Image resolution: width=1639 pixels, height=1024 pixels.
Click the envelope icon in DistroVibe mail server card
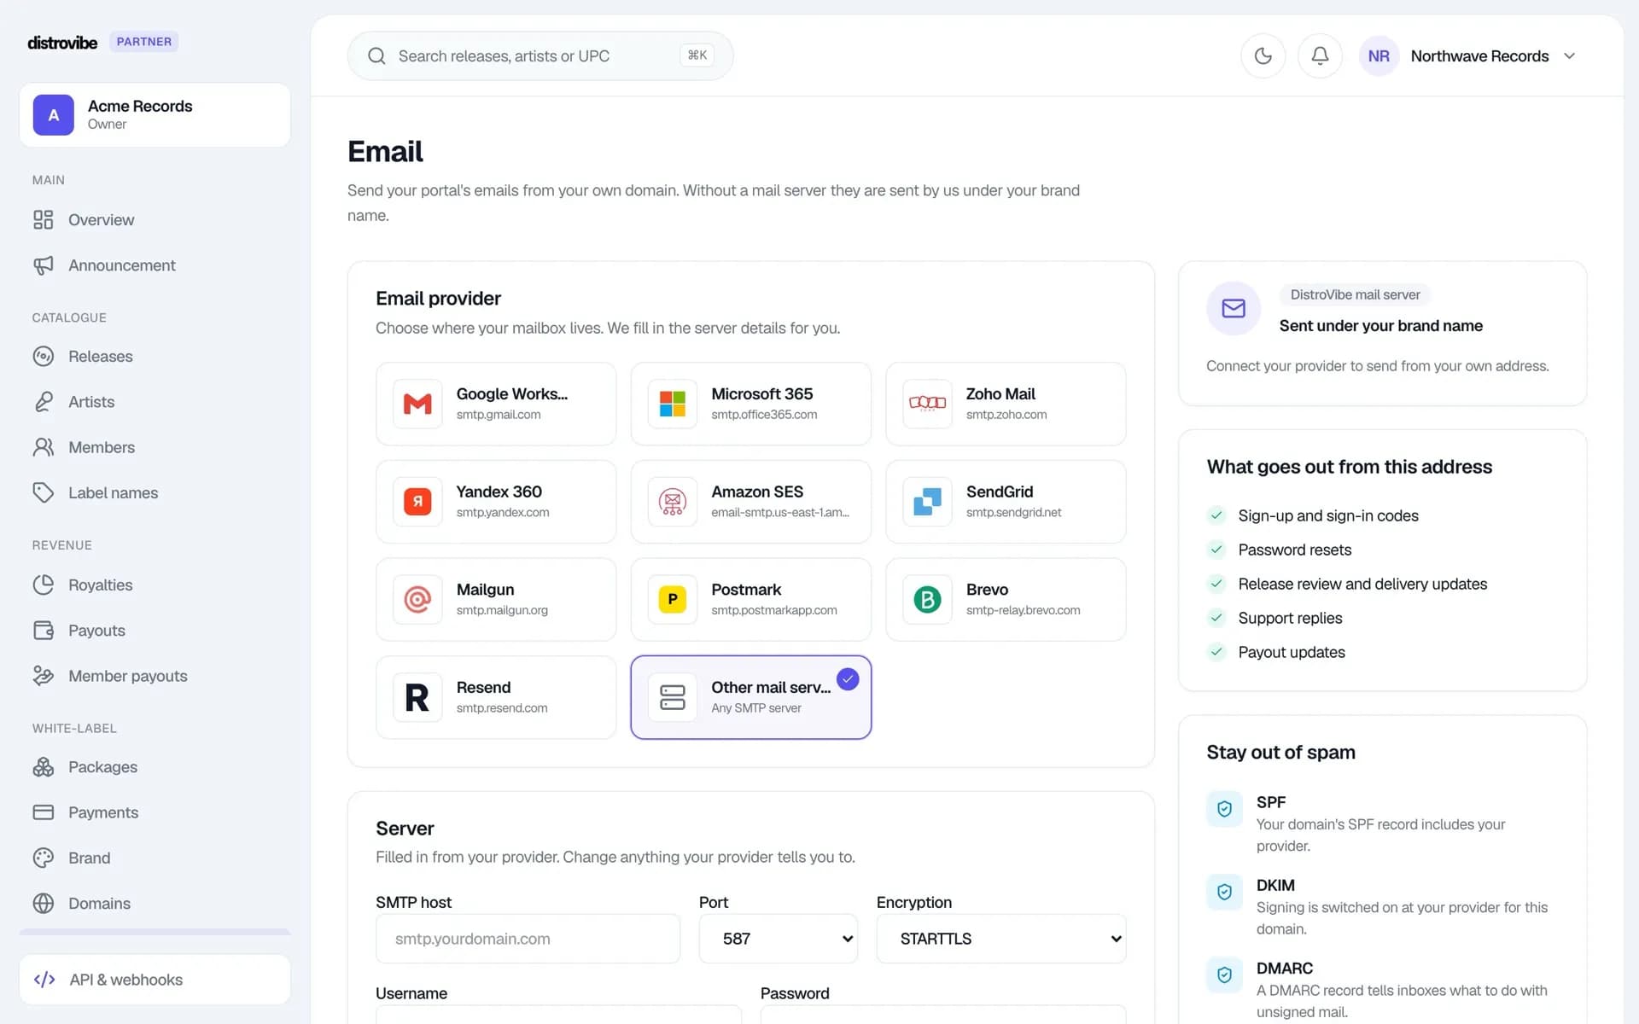click(x=1234, y=308)
